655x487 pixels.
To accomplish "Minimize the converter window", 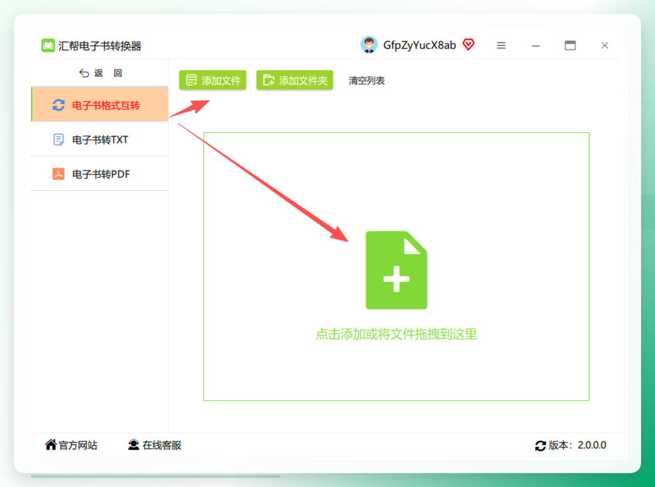I will tap(536, 45).
